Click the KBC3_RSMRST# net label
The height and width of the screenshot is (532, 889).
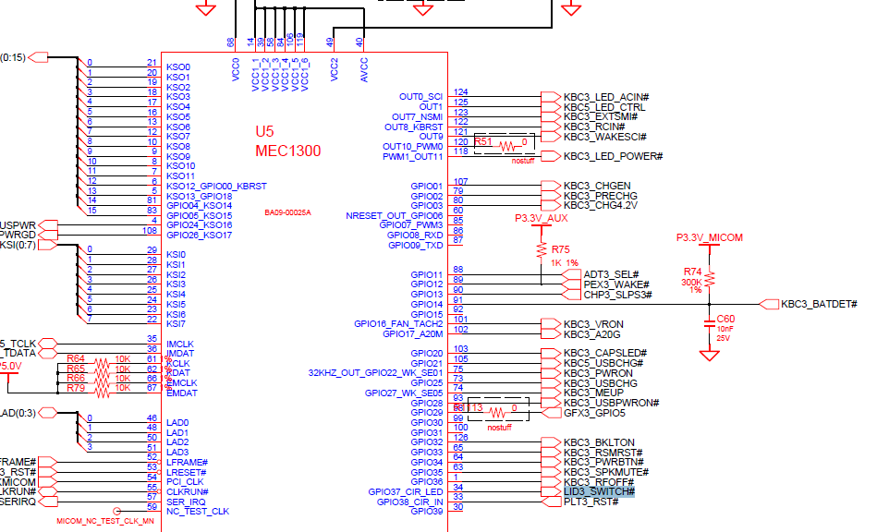603,453
